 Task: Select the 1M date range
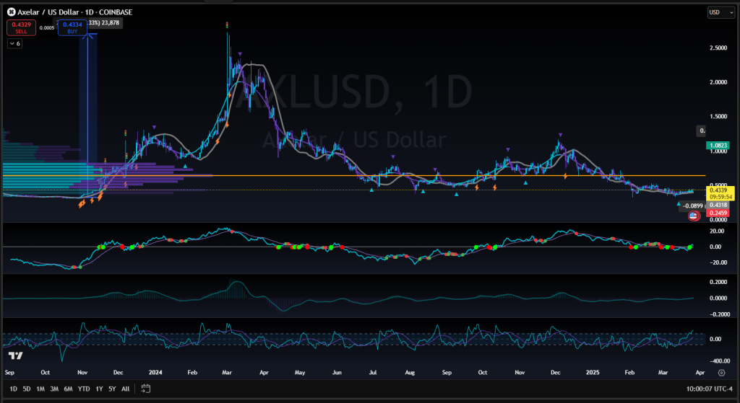click(40, 389)
